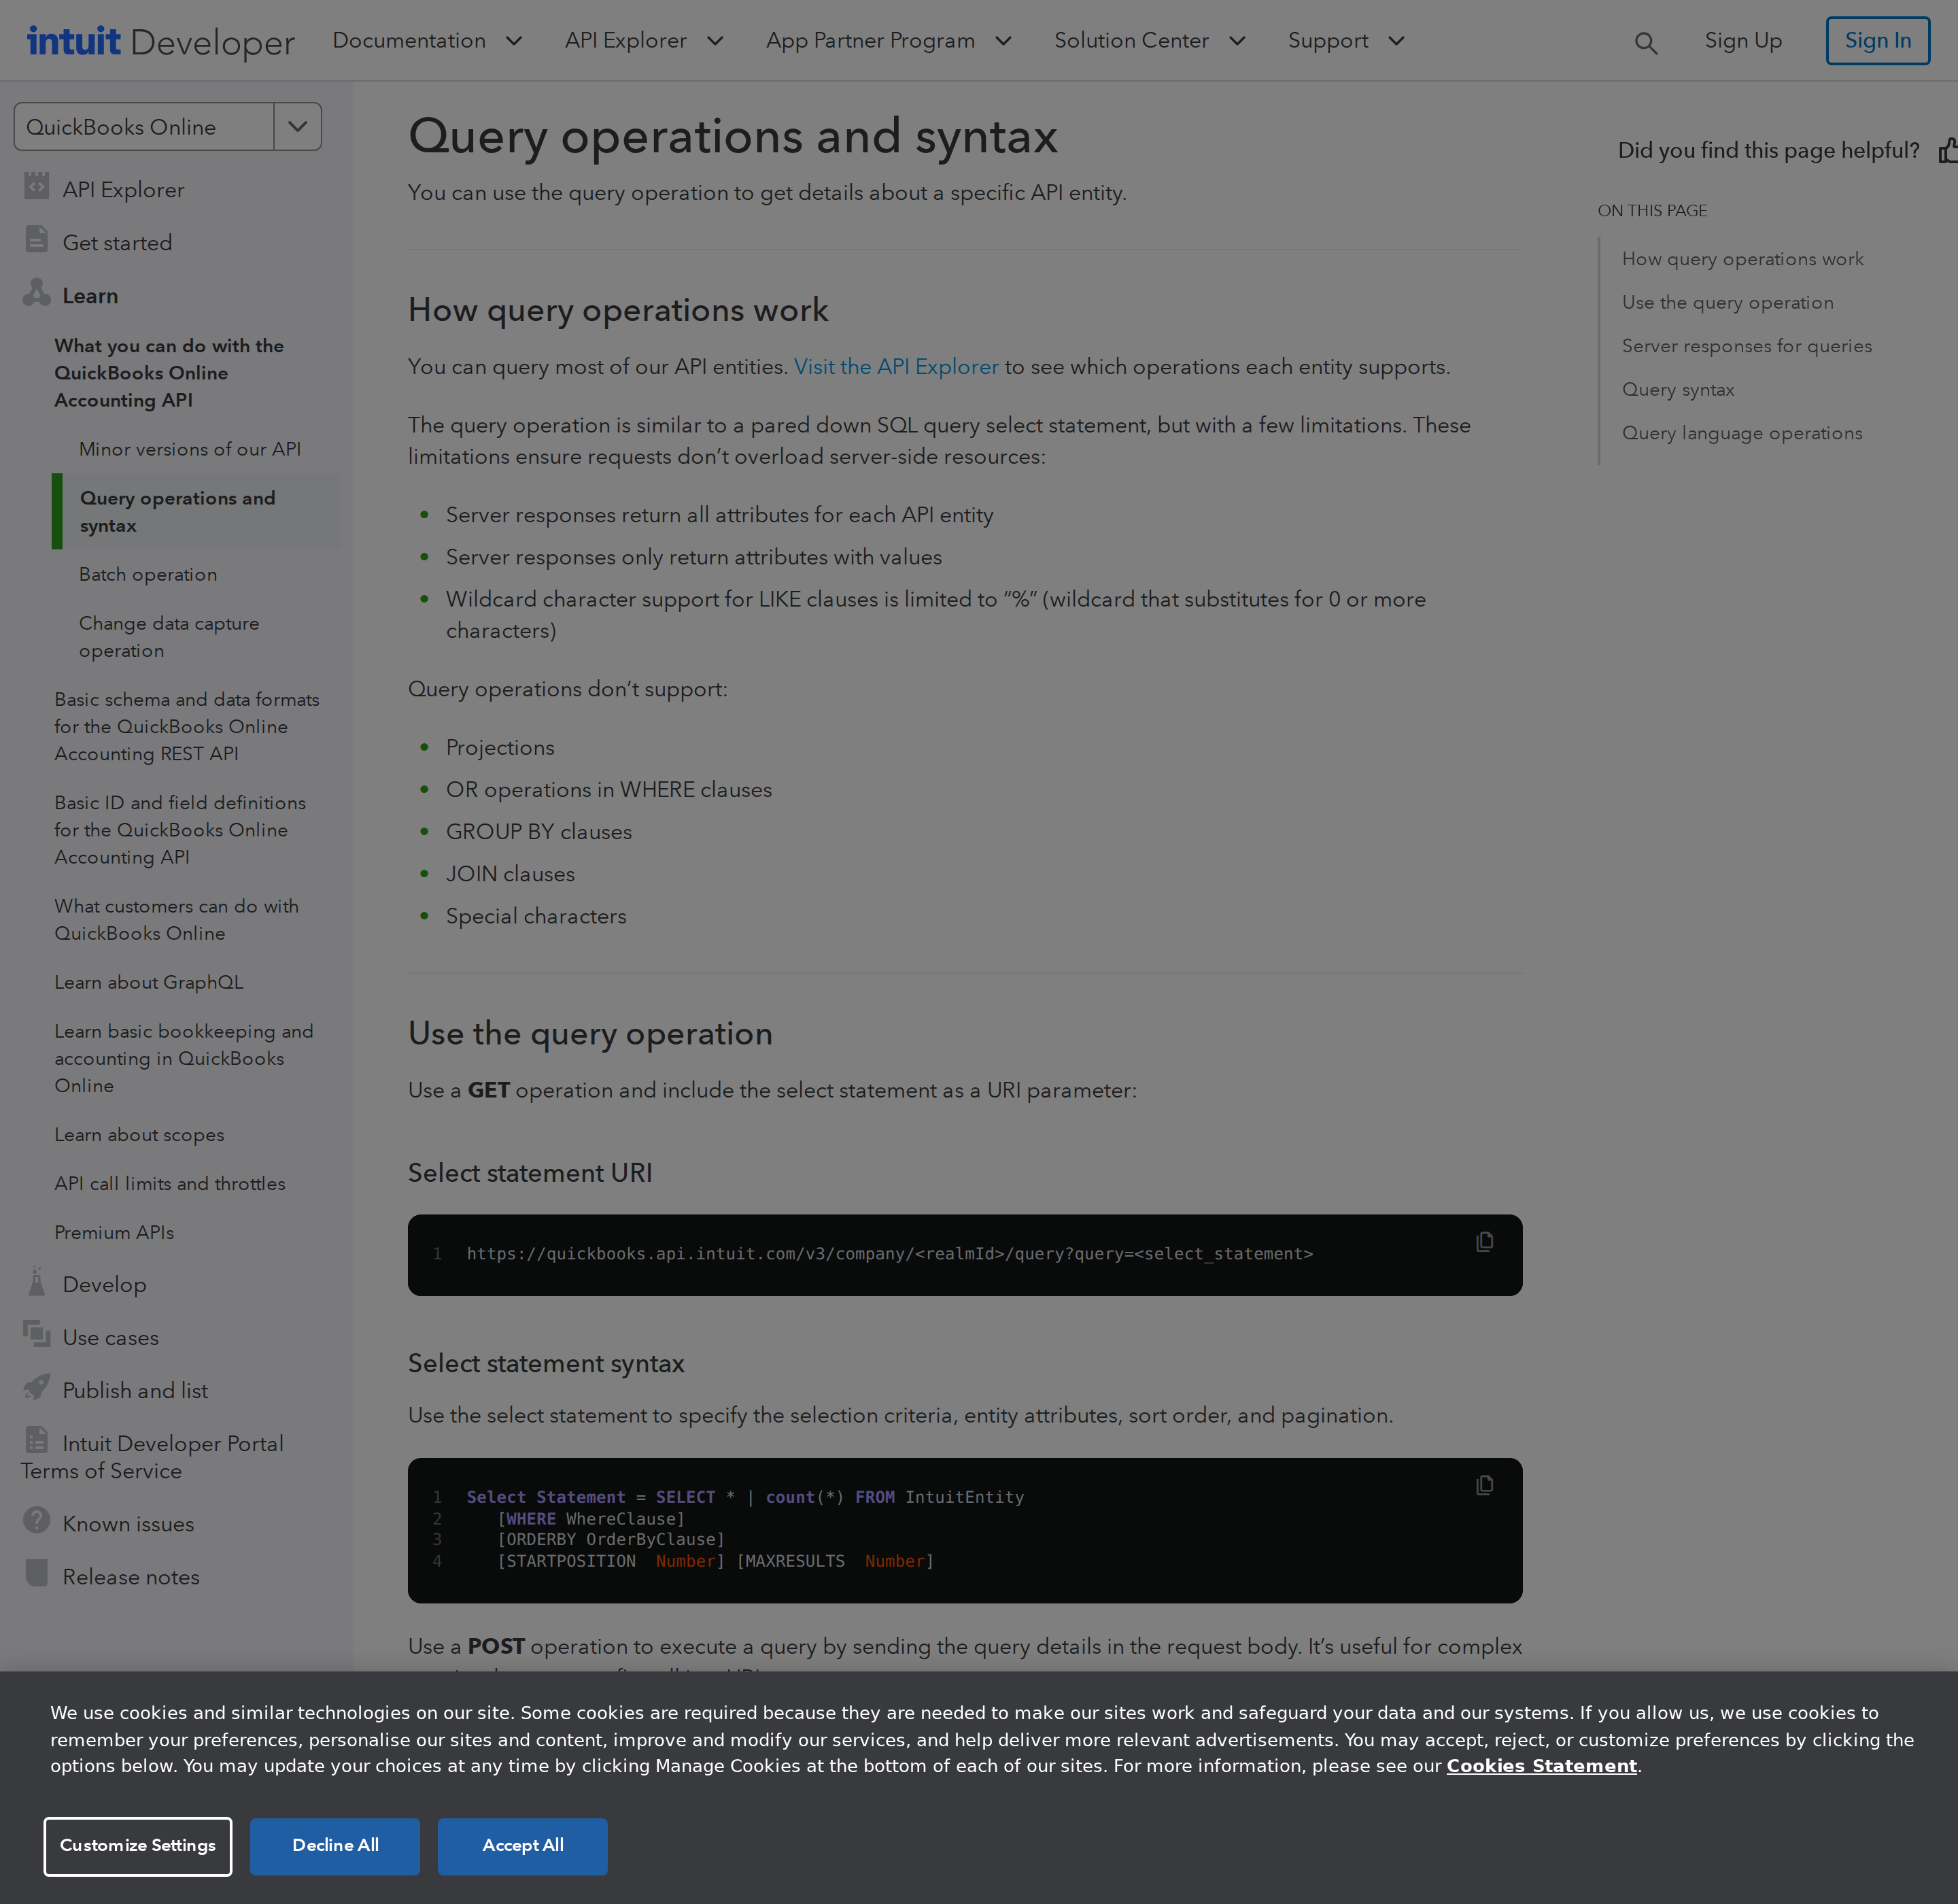This screenshot has height=1904, width=1958.
Task: Open API call limits and throttles
Action: [x=170, y=1183]
